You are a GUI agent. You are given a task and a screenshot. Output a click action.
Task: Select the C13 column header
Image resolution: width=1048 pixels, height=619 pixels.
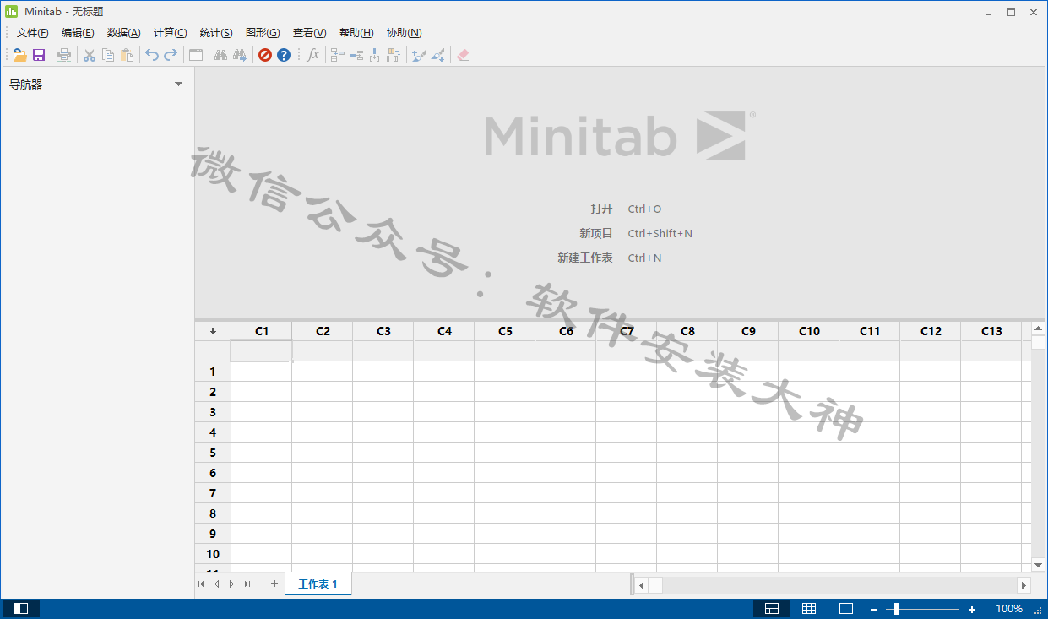(x=991, y=331)
